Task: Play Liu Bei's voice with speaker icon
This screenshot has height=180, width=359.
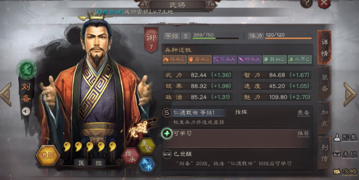Action: 26,111
